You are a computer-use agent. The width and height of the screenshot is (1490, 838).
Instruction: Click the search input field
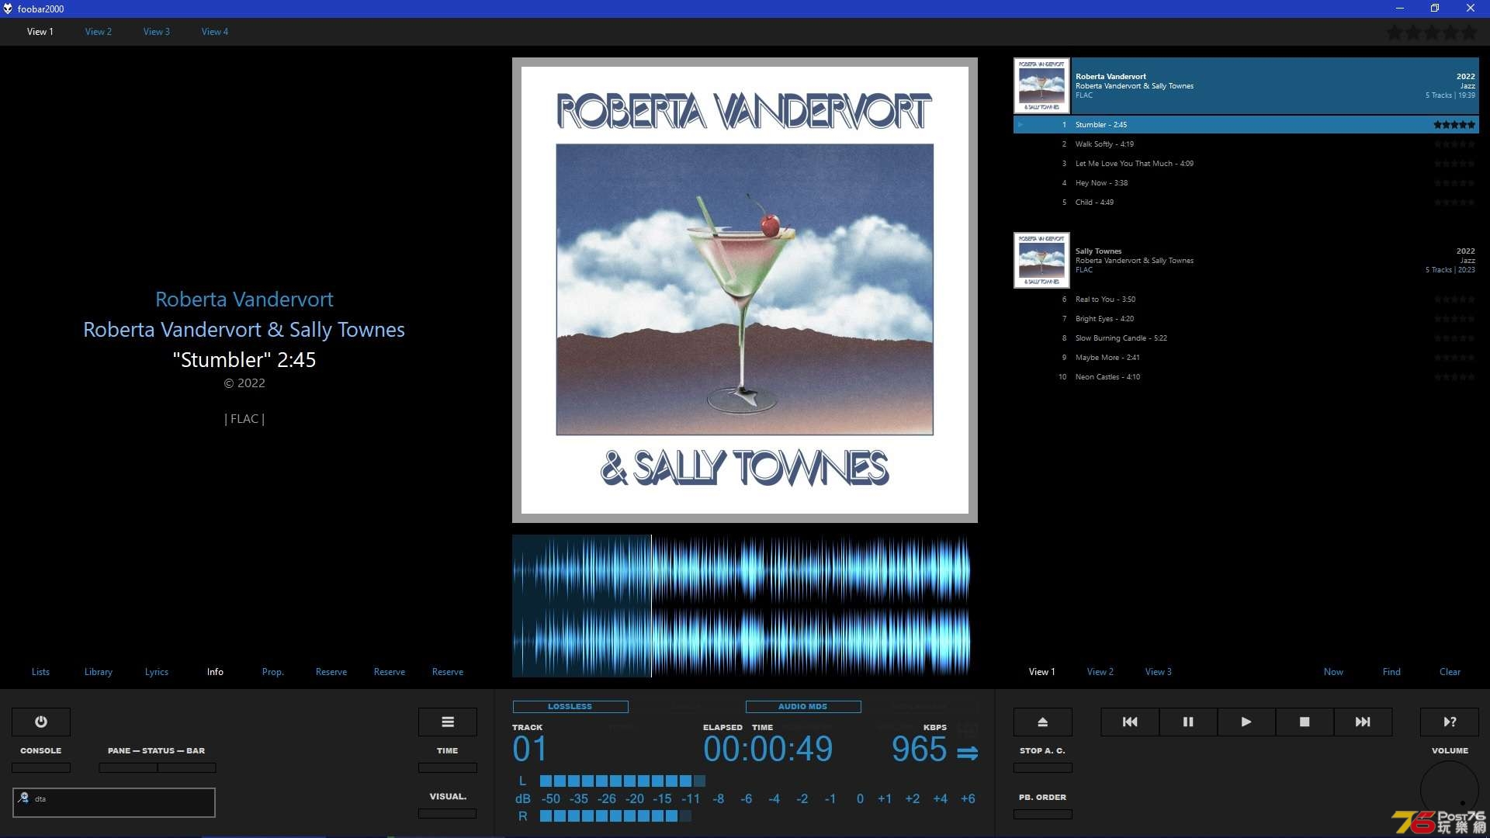[x=114, y=802]
